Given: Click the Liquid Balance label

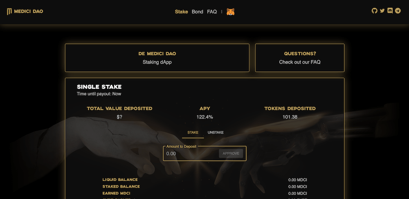Looking at the screenshot, I should point(120,180).
